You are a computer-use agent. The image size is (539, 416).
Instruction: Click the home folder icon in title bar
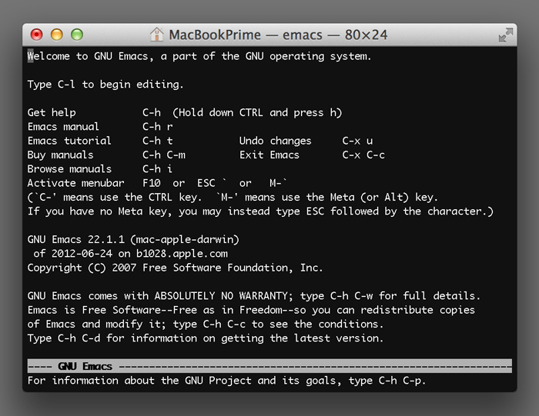156,35
